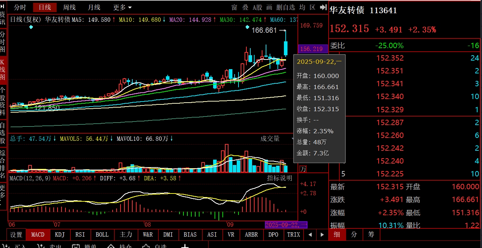This screenshot has width=482, height=248.
Task: Select K线图 in left sidebar
Action: (x=3, y=69)
